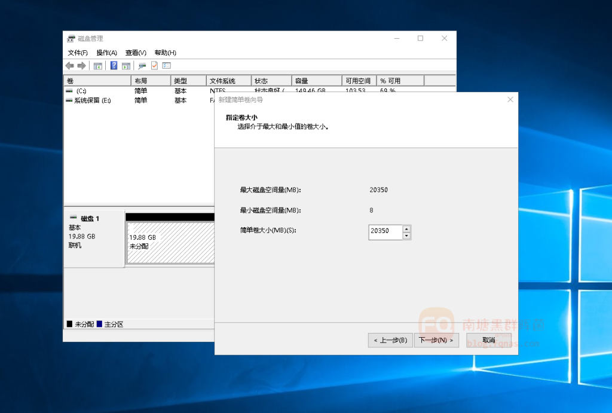Click the checkmark properties toolbar icon

[x=154, y=66]
